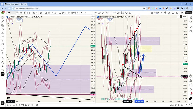Image resolution: width=193 pixels, height=109 pixels.
Task: Undo the last chart action
Action: pos(82,13)
